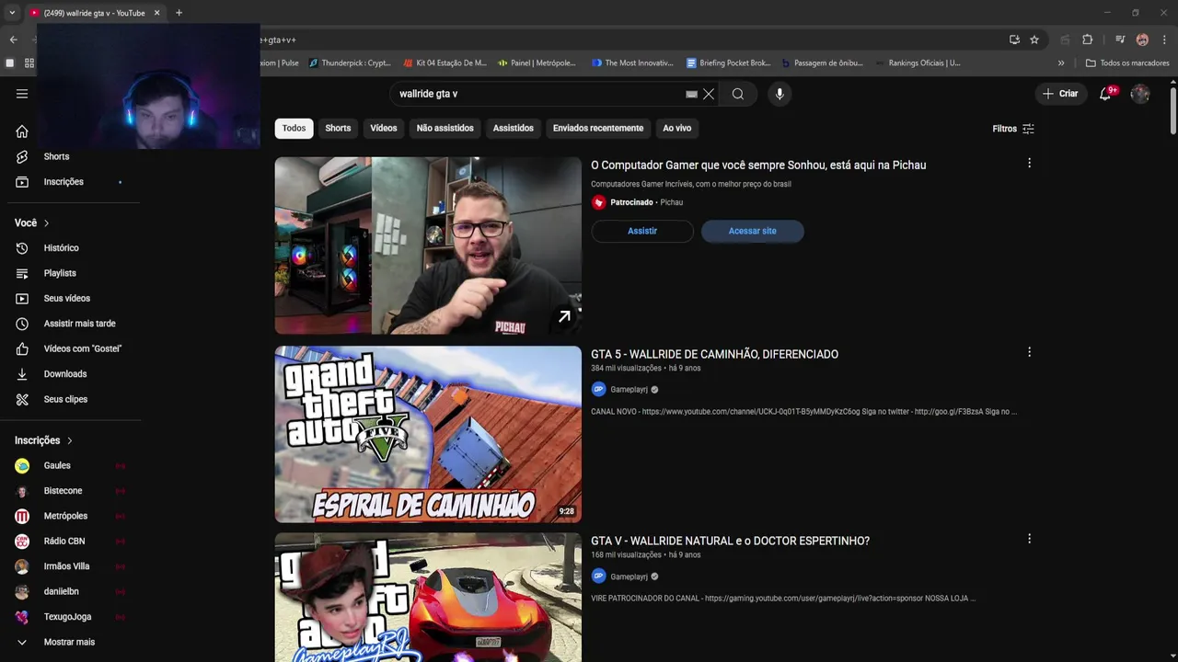
Task: Open Shorts in the sidebar
Action: tap(56, 156)
